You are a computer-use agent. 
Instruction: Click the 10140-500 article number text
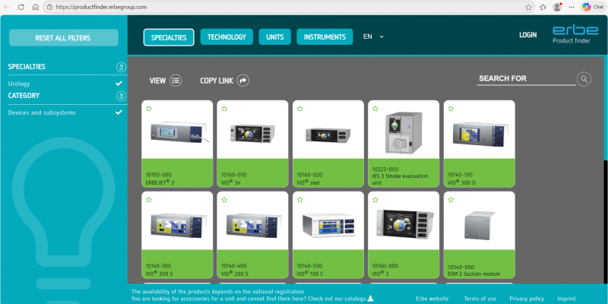309,266
